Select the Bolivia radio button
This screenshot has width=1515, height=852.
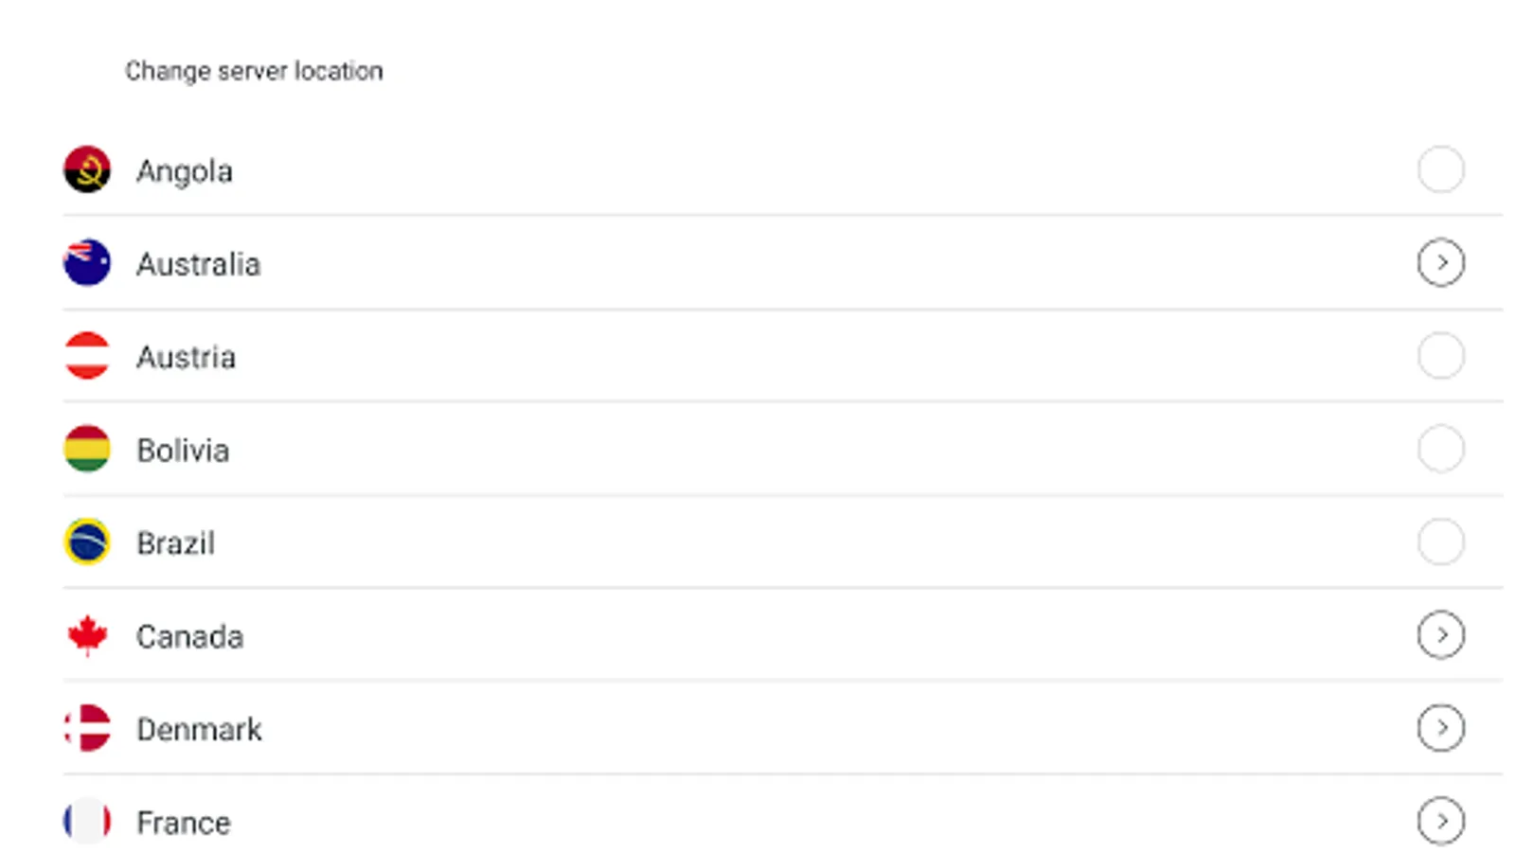[1440, 449]
